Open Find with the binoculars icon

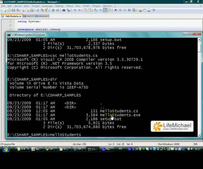pyautogui.click(x=64, y=10)
